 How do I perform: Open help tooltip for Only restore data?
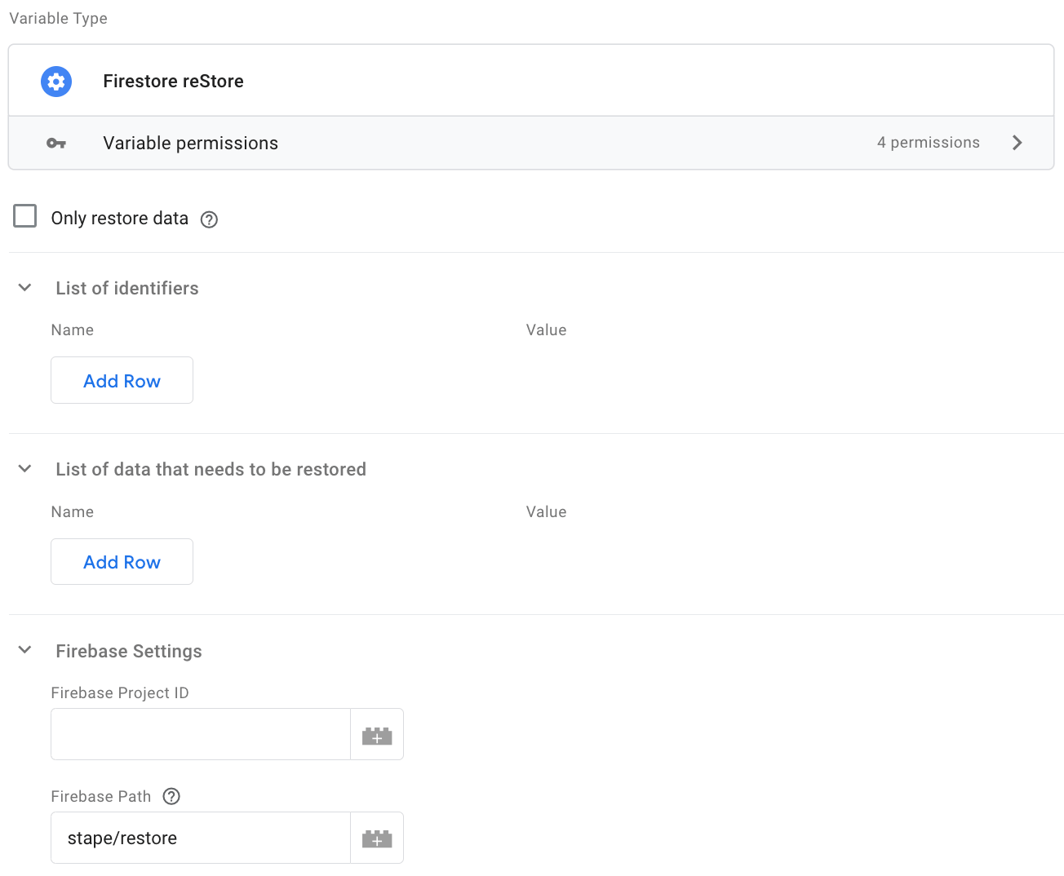209,219
